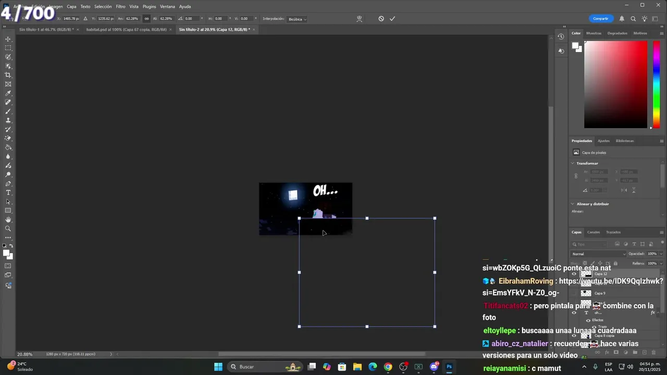Select the Frame tool
The image size is (667, 375).
8,84
